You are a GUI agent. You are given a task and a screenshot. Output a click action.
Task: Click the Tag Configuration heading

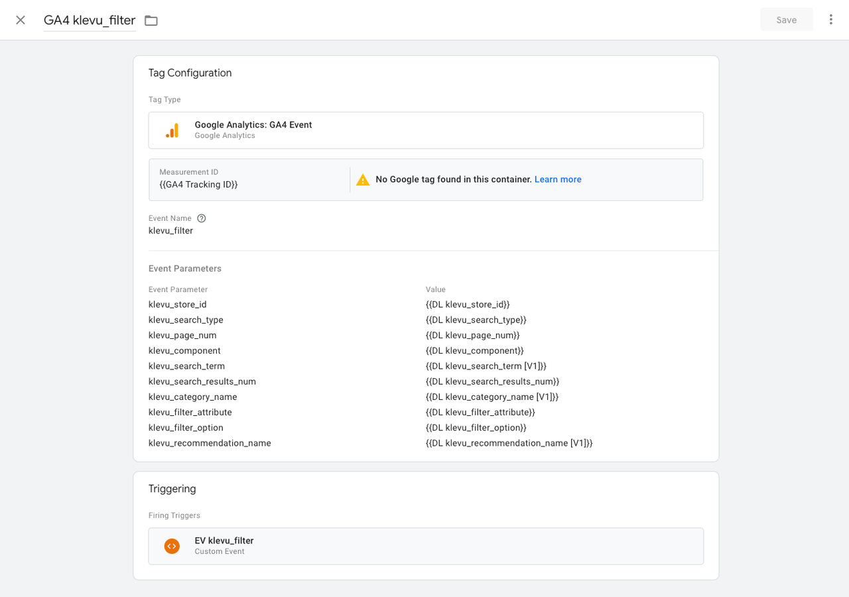[x=190, y=73]
